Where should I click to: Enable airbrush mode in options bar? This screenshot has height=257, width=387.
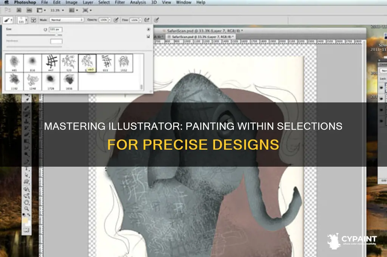(147, 20)
